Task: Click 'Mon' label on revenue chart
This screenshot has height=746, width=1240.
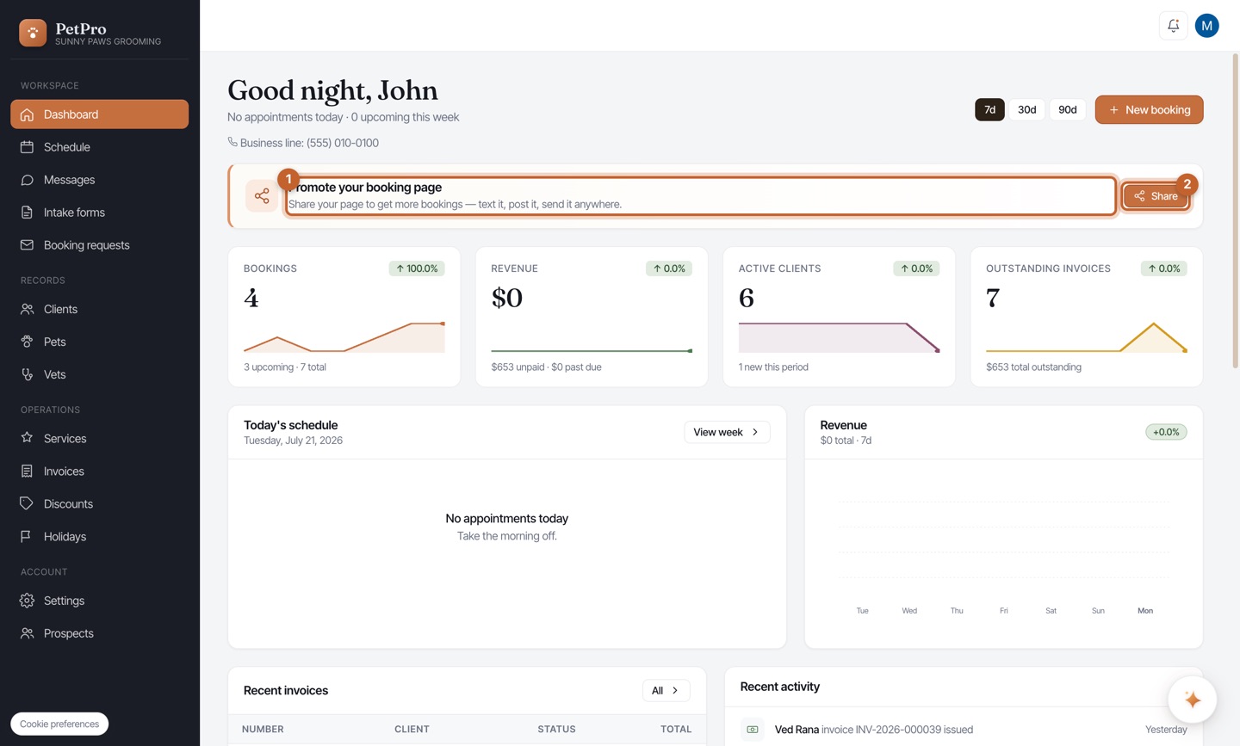Action: tap(1145, 611)
